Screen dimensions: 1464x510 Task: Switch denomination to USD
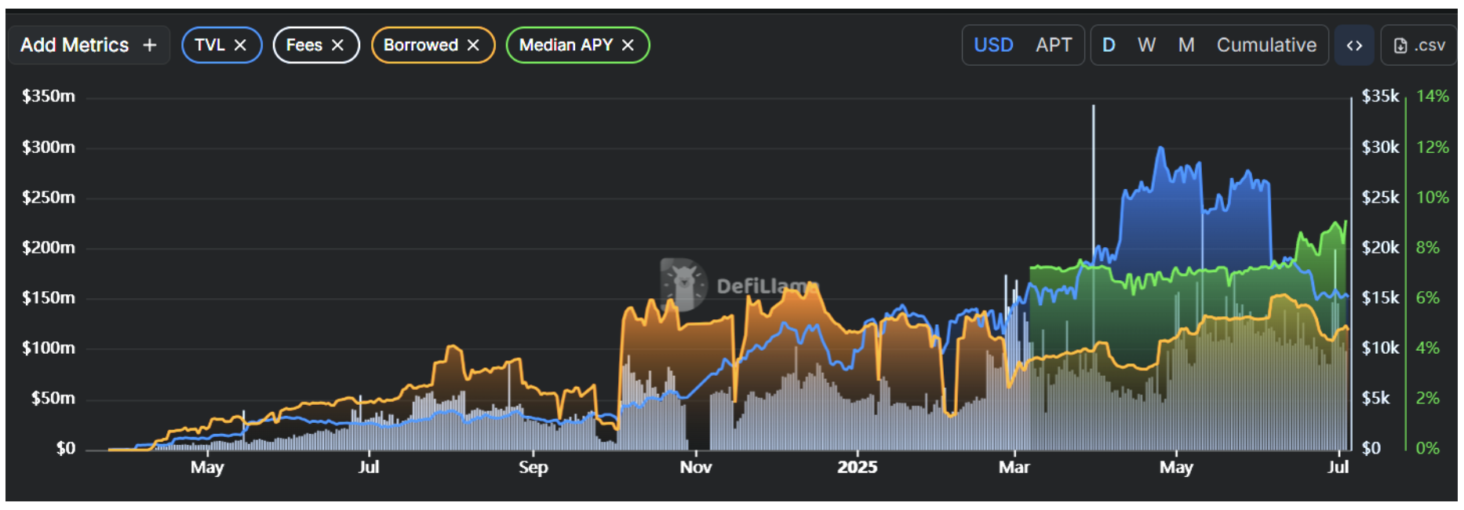click(x=993, y=46)
